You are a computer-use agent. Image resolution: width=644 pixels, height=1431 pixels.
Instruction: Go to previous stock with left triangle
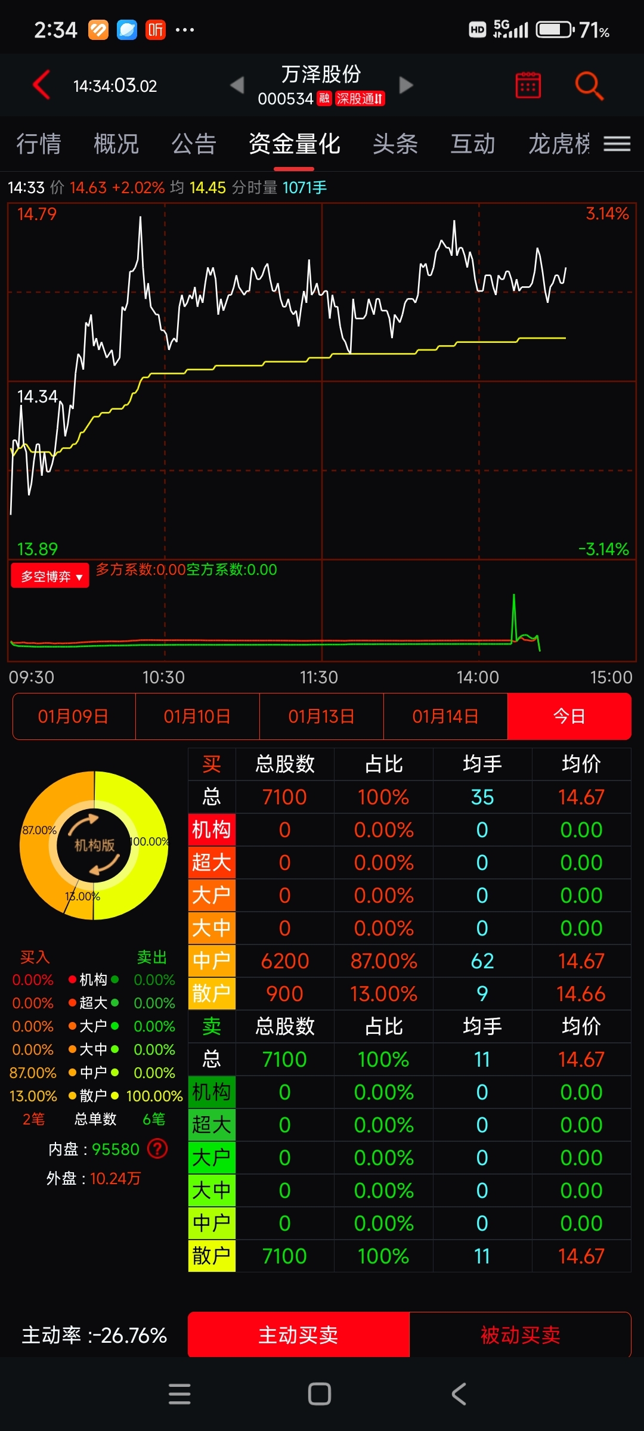coord(237,85)
